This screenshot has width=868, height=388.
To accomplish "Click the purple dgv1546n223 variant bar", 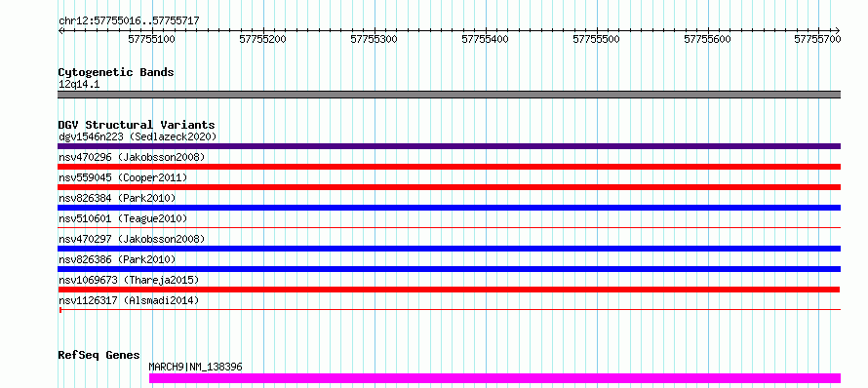I will click(x=449, y=146).
